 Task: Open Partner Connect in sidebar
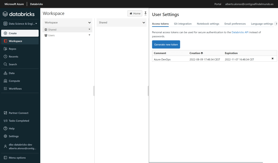pyautogui.click(x=18, y=113)
